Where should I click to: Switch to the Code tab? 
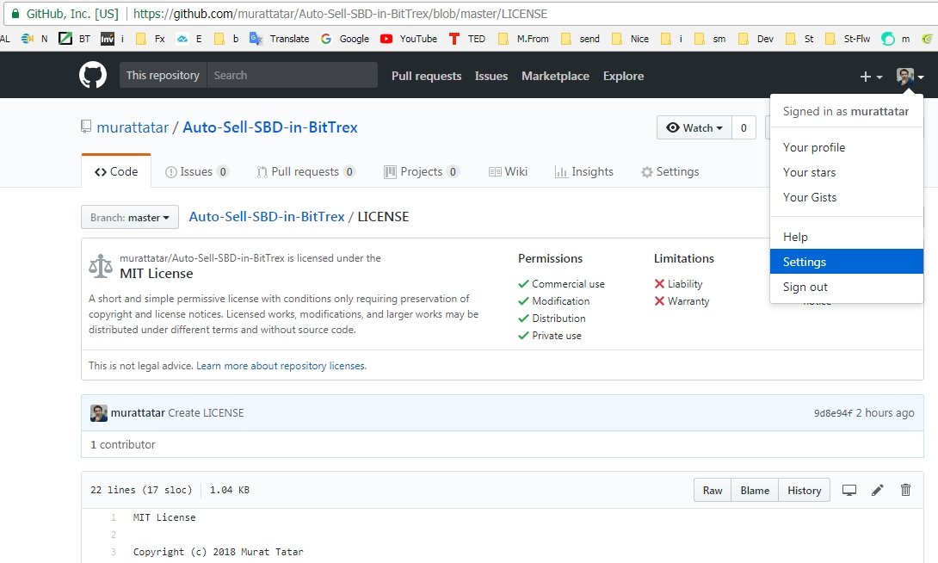(116, 171)
